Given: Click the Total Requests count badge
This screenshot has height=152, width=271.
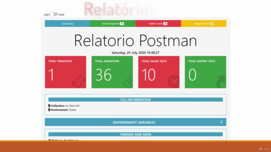Looking at the screenshot, I should (122, 24).
